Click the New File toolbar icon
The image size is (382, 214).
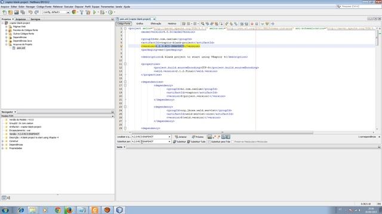tap(4, 12)
